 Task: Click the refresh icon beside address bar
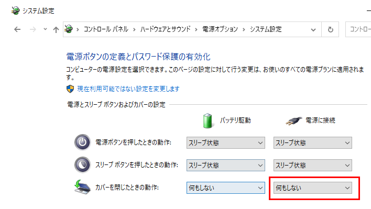tap(330, 29)
